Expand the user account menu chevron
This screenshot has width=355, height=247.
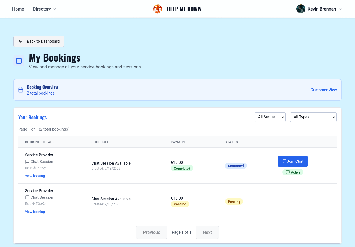tap(341, 9)
